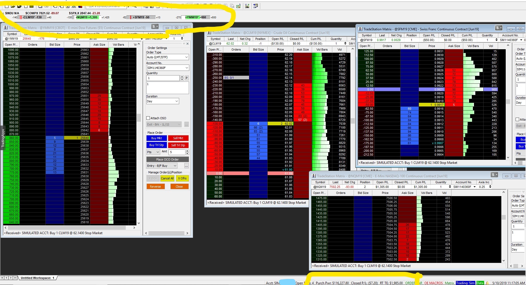
Task: Click the Buy Mkt button
Action: click(x=156, y=138)
